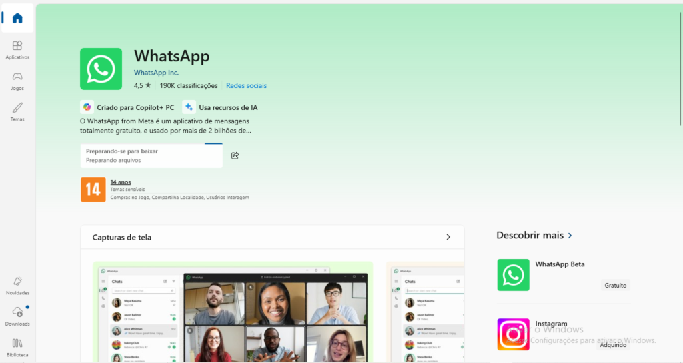The width and height of the screenshot is (683, 363).
Task: Open the second chats screenshot thumbnail
Action: click(425, 312)
